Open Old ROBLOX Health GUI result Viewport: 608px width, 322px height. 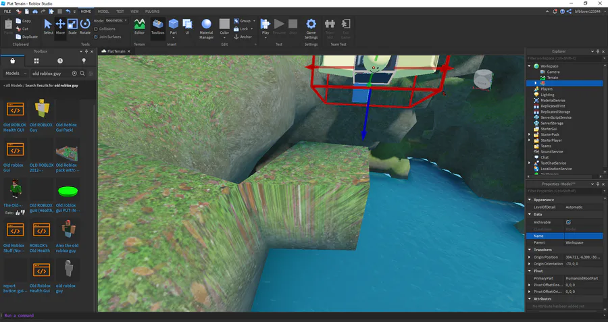pyautogui.click(x=14, y=116)
